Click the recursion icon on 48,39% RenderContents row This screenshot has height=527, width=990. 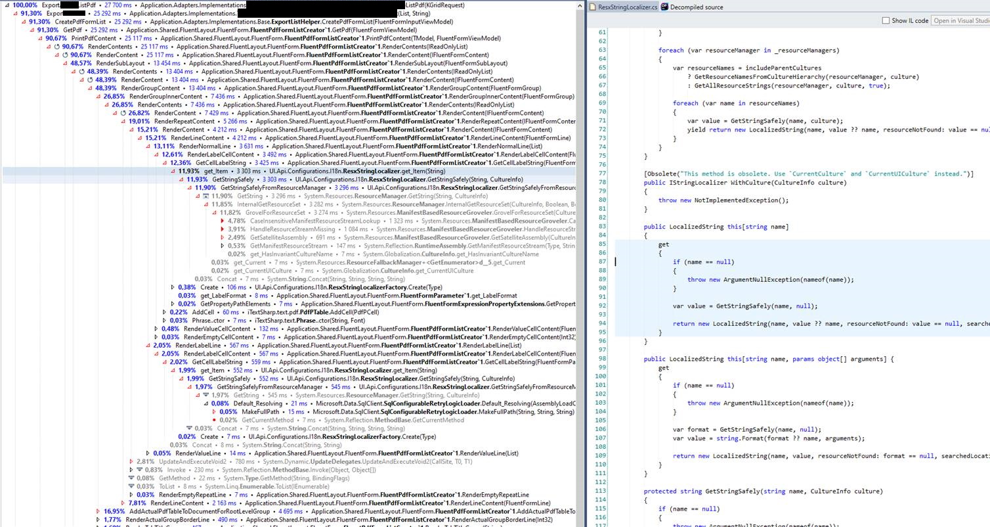point(82,72)
